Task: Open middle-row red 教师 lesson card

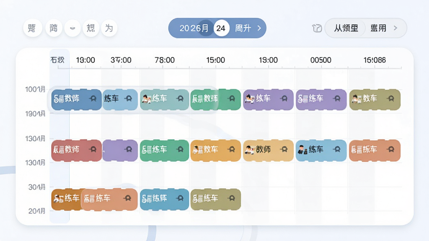Action: (x=76, y=150)
